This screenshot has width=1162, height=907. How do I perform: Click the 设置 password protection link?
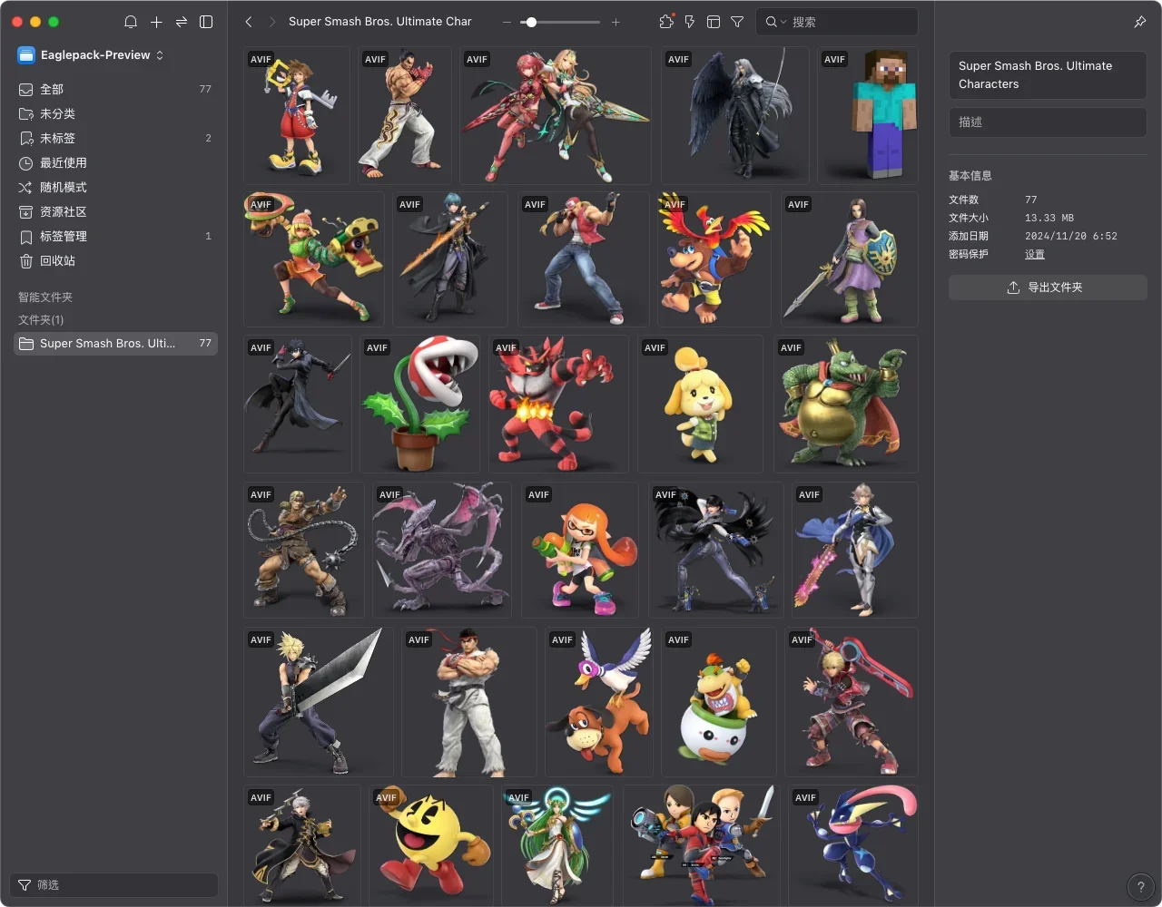pos(1035,254)
